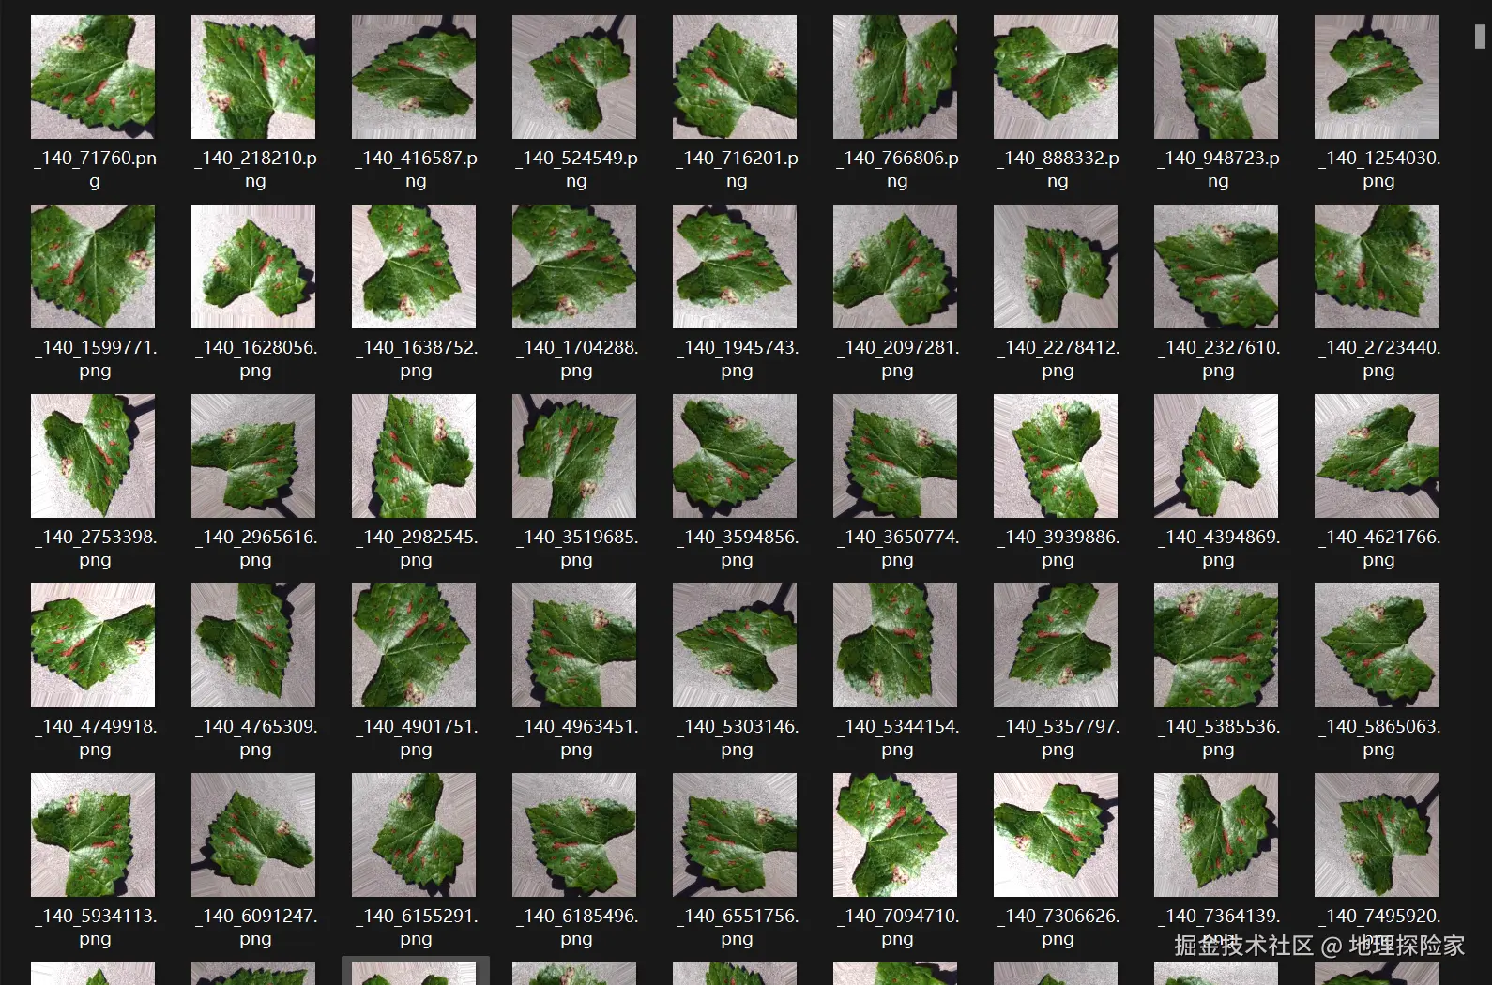This screenshot has height=985, width=1492.
Task: Select thumbnail of _140_5865063.png
Action: [1377, 645]
